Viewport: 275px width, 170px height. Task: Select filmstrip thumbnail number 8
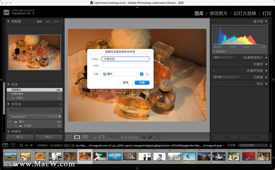pos(115,156)
